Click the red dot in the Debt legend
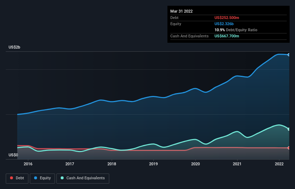This screenshot has height=189, width=295. (12, 178)
